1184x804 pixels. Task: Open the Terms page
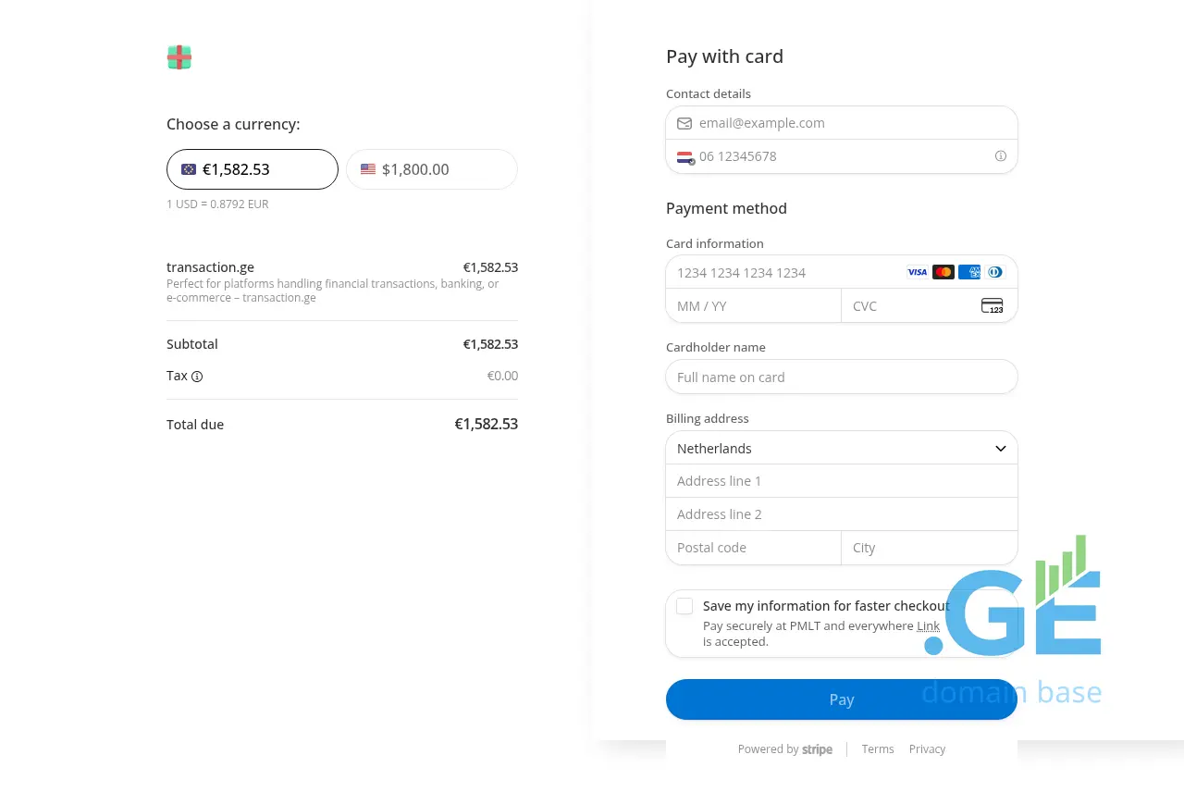tap(877, 749)
